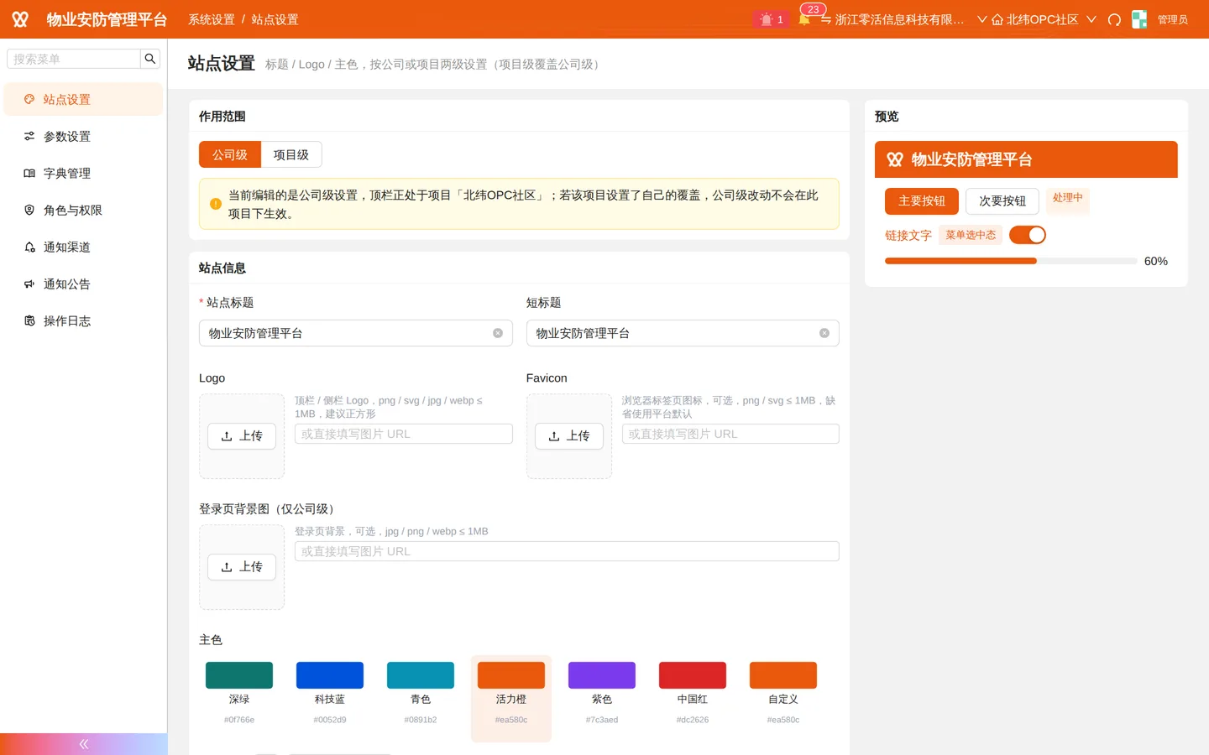The width and height of the screenshot is (1209, 755).
Task: Click the 次要按钮 in preview
Action: (1002, 201)
